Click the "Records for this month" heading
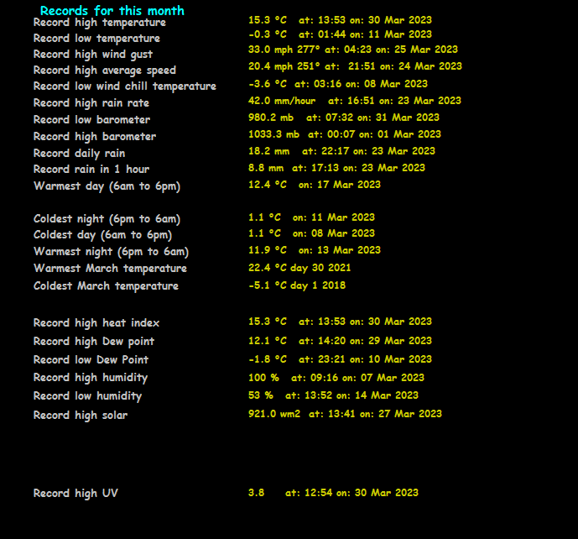 (112, 11)
